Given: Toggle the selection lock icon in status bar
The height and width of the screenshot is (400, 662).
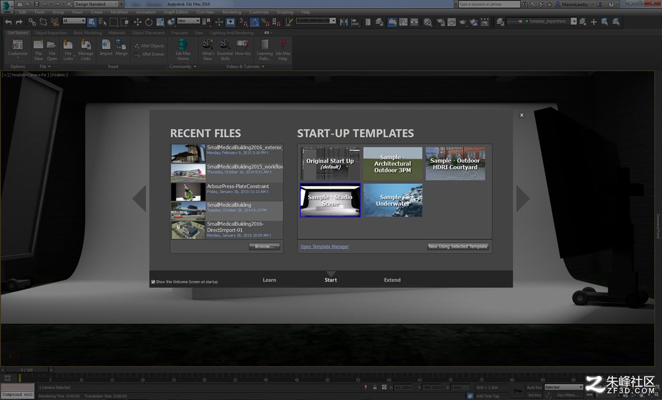Looking at the screenshot, I should tap(375, 387).
